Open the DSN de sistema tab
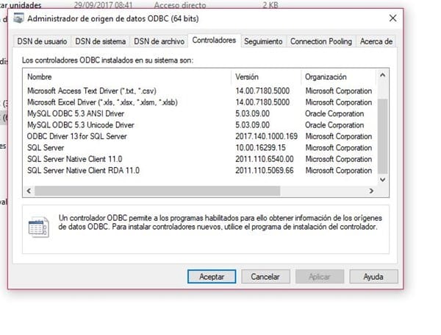Image resolution: width=441 pixels, height=335 pixels. coord(101,41)
